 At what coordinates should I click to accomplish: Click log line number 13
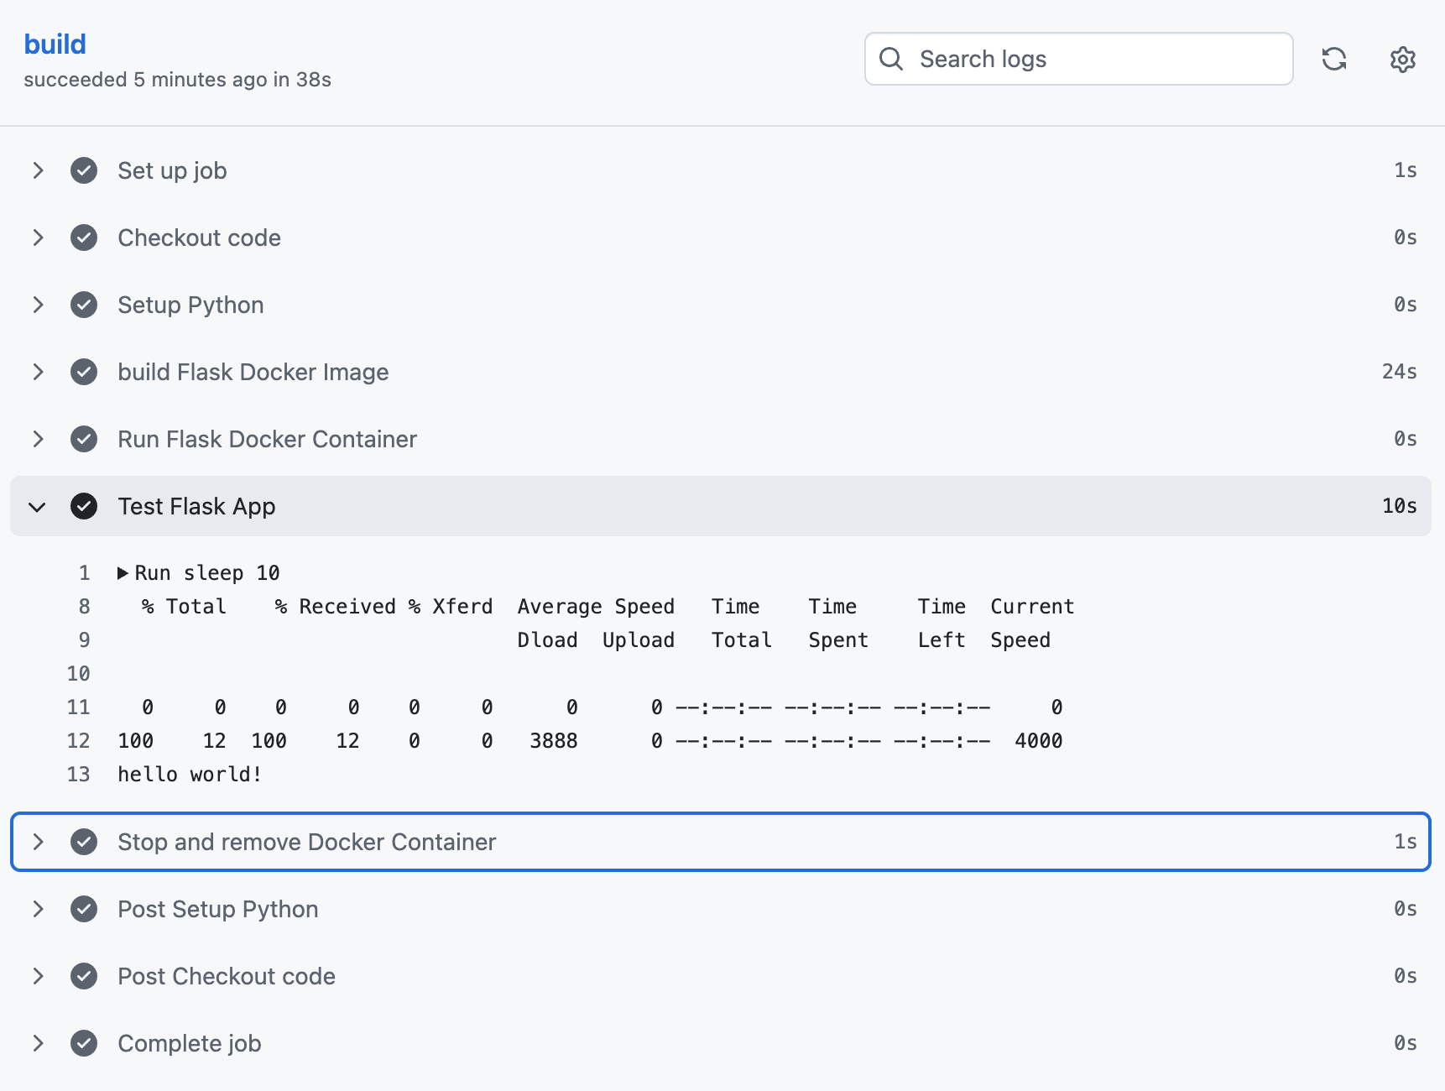tap(78, 775)
